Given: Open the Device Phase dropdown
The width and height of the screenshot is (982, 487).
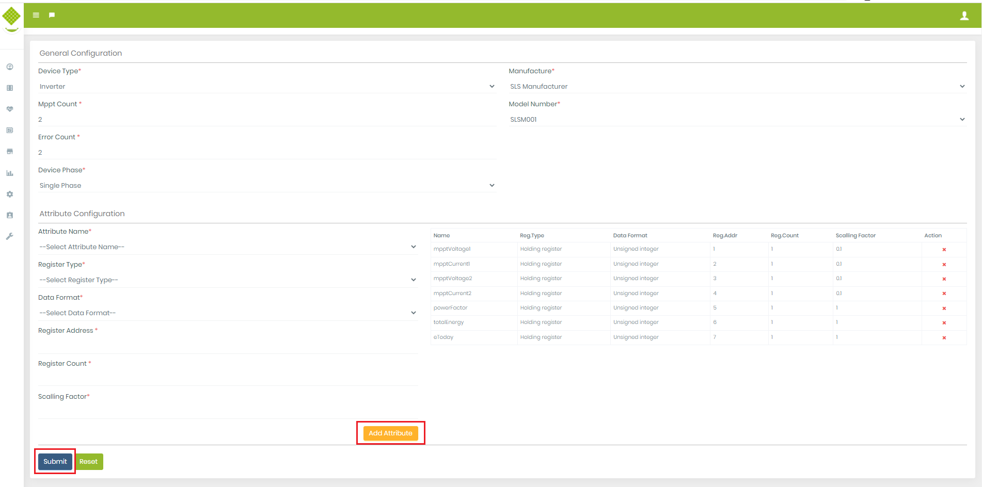Looking at the screenshot, I should click(x=267, y=186).
